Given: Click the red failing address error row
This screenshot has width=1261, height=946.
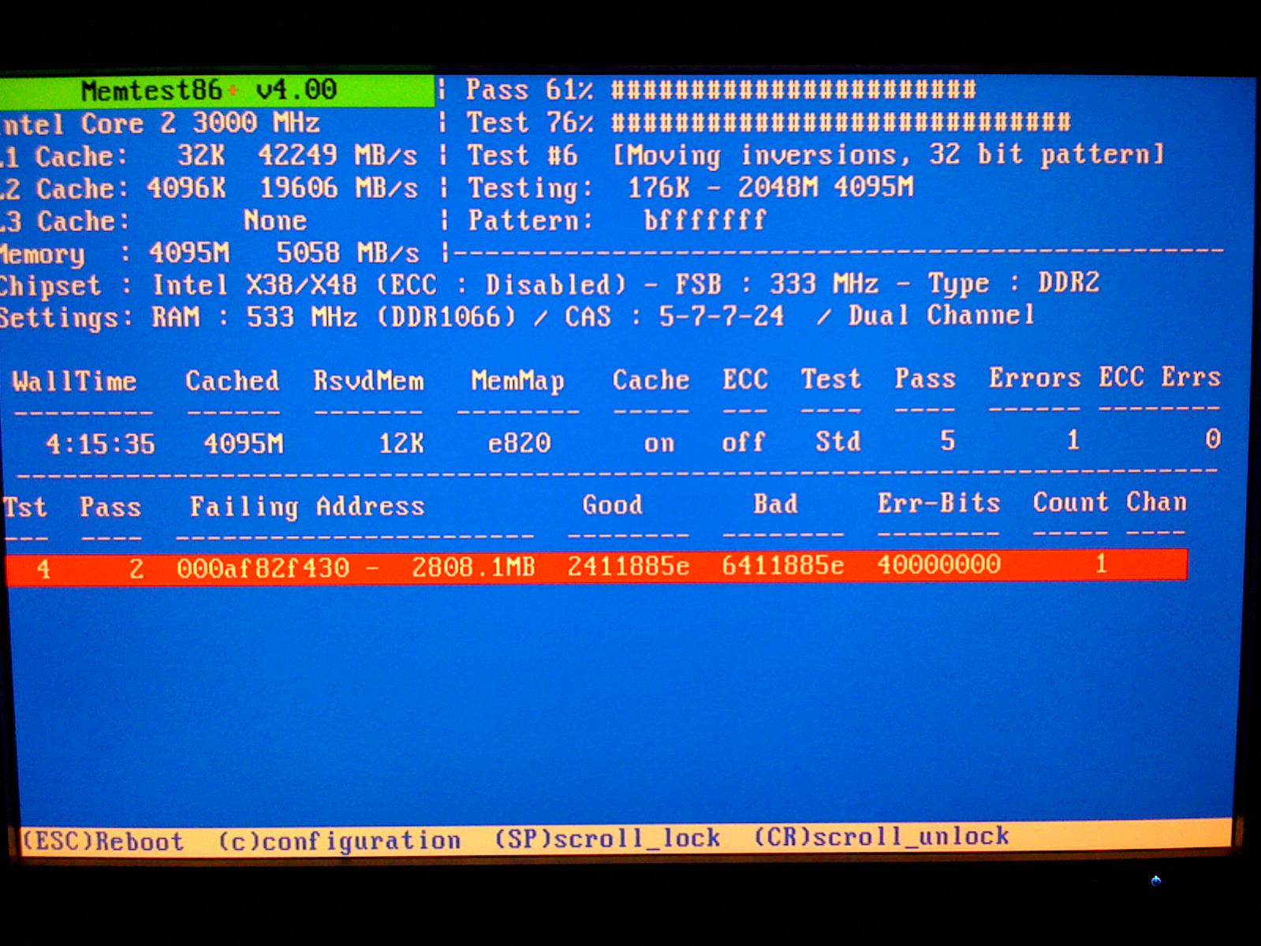Looking at the screenshot, I should tap(596, 566).
